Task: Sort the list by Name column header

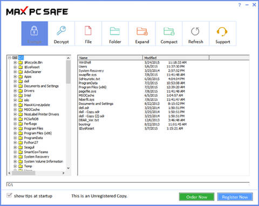Action: pos(110,58)
